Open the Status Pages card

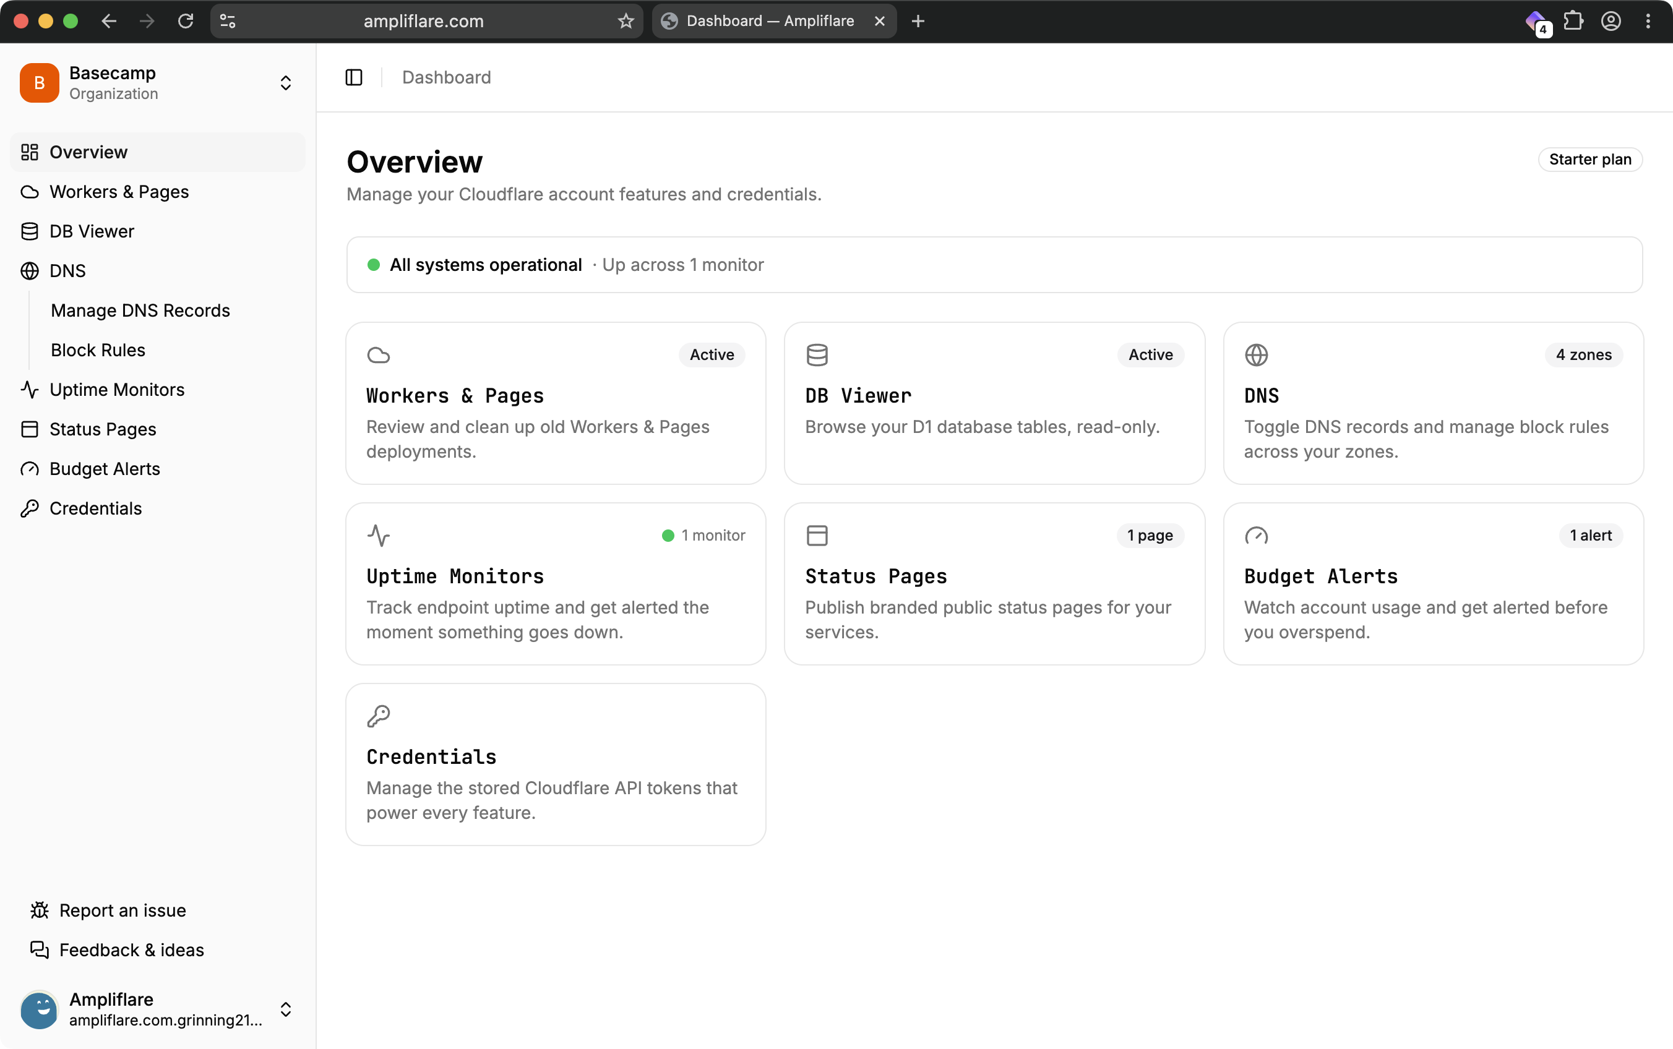(994, 583)
